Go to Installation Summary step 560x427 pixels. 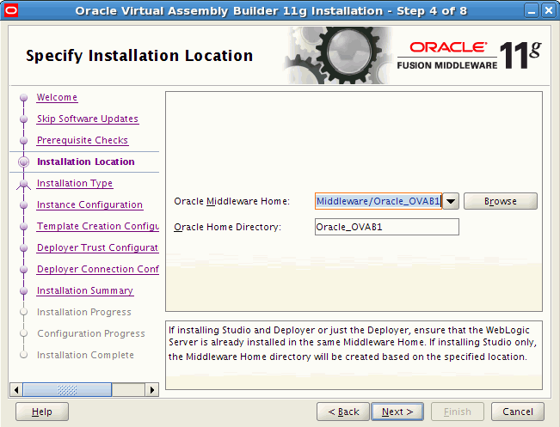[x=84, y=290]
